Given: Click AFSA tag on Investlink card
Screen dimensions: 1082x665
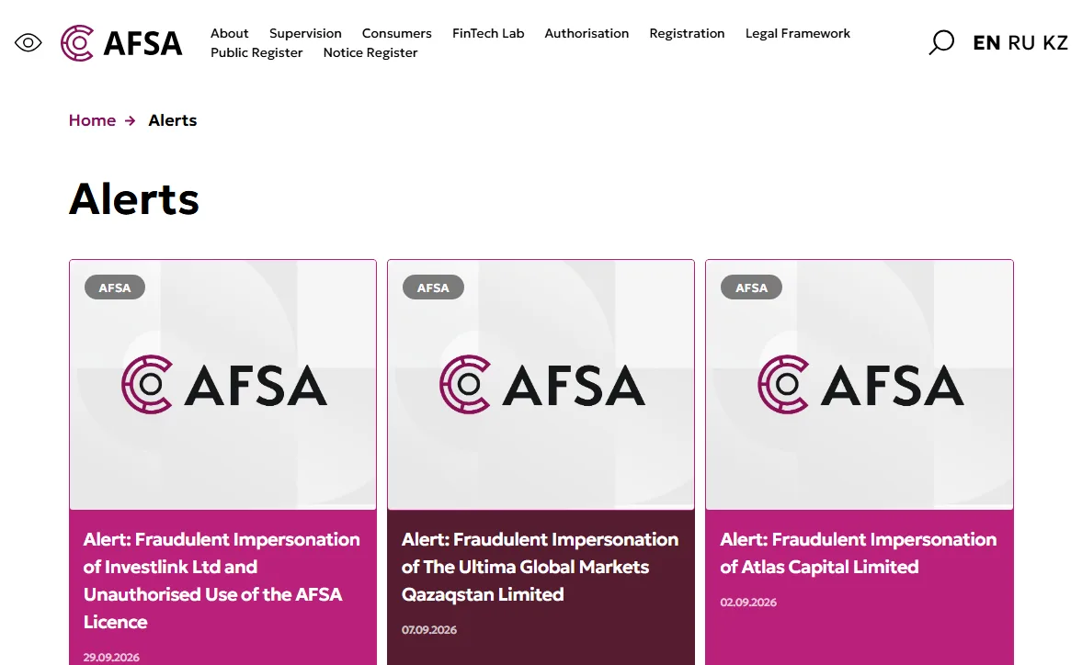Looking at the screenshot, I should coord(115,287).
